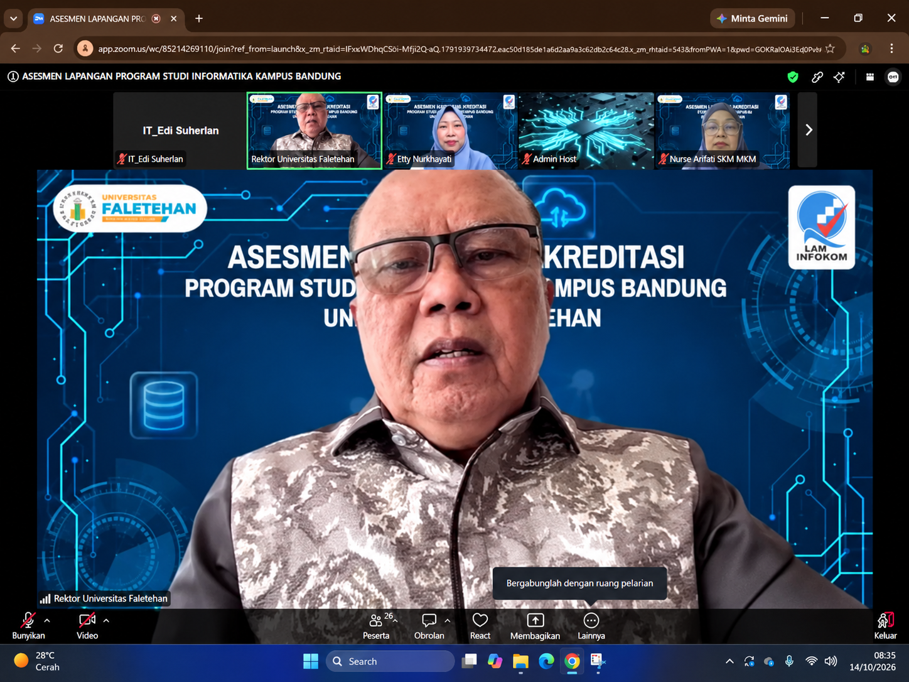Select the Rektor Universitas Faletehan thumbnail at the top
Viewport: 909px width, 682px height.
pos(315,131)
